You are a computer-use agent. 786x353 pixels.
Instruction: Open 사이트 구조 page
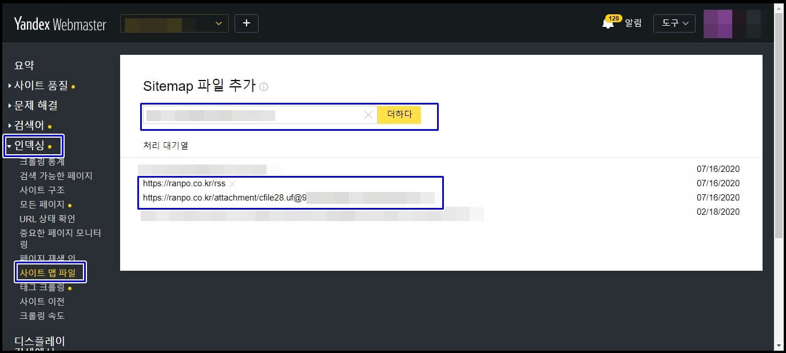(x=42, y=190)
